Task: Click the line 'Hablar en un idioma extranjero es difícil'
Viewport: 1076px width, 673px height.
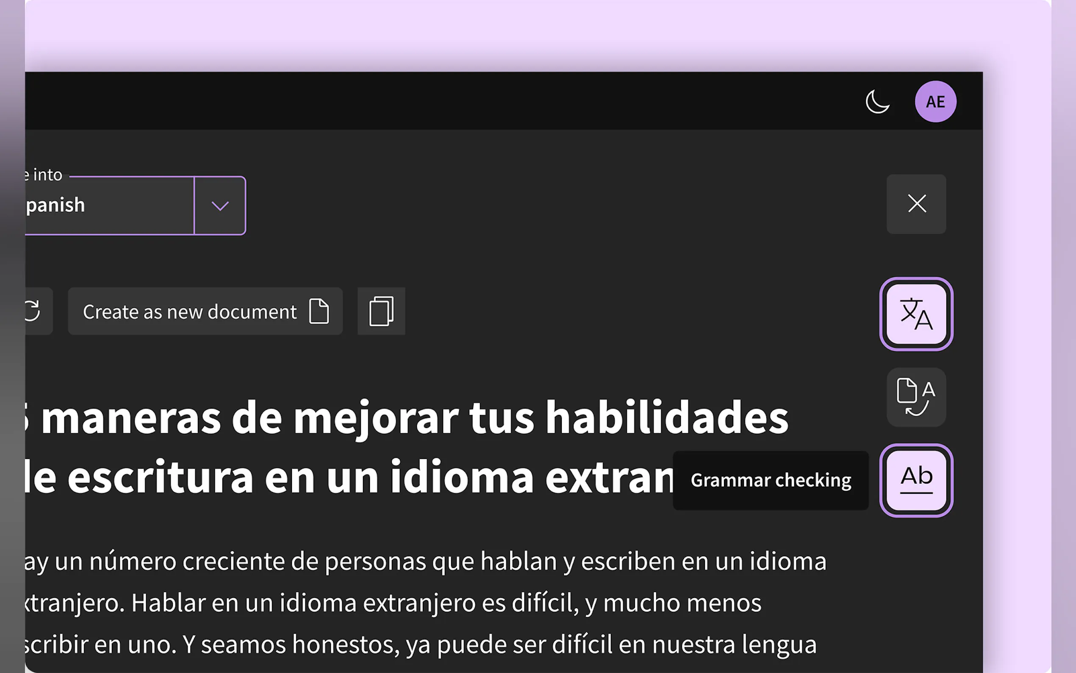Action: [355, 603]
